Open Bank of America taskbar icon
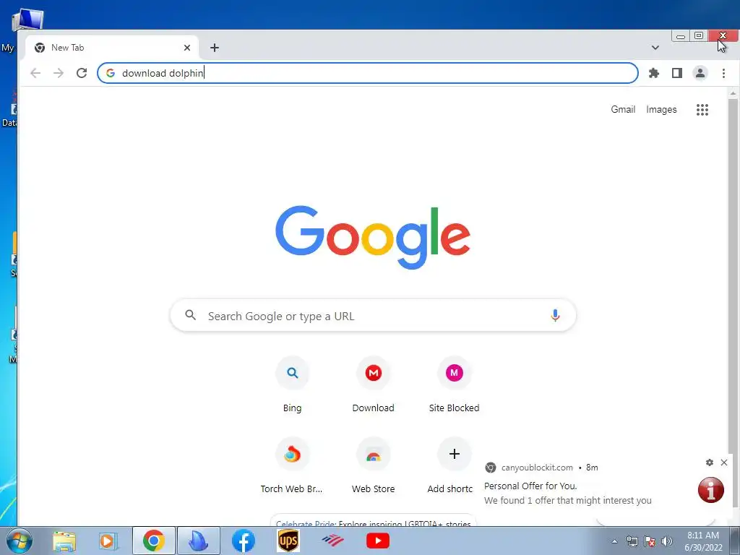Viewport: 740px width, 555px height. (332, 541)
